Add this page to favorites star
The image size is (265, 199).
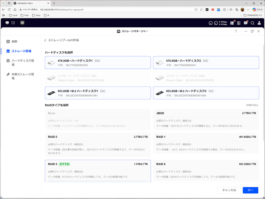coord(201,10)
